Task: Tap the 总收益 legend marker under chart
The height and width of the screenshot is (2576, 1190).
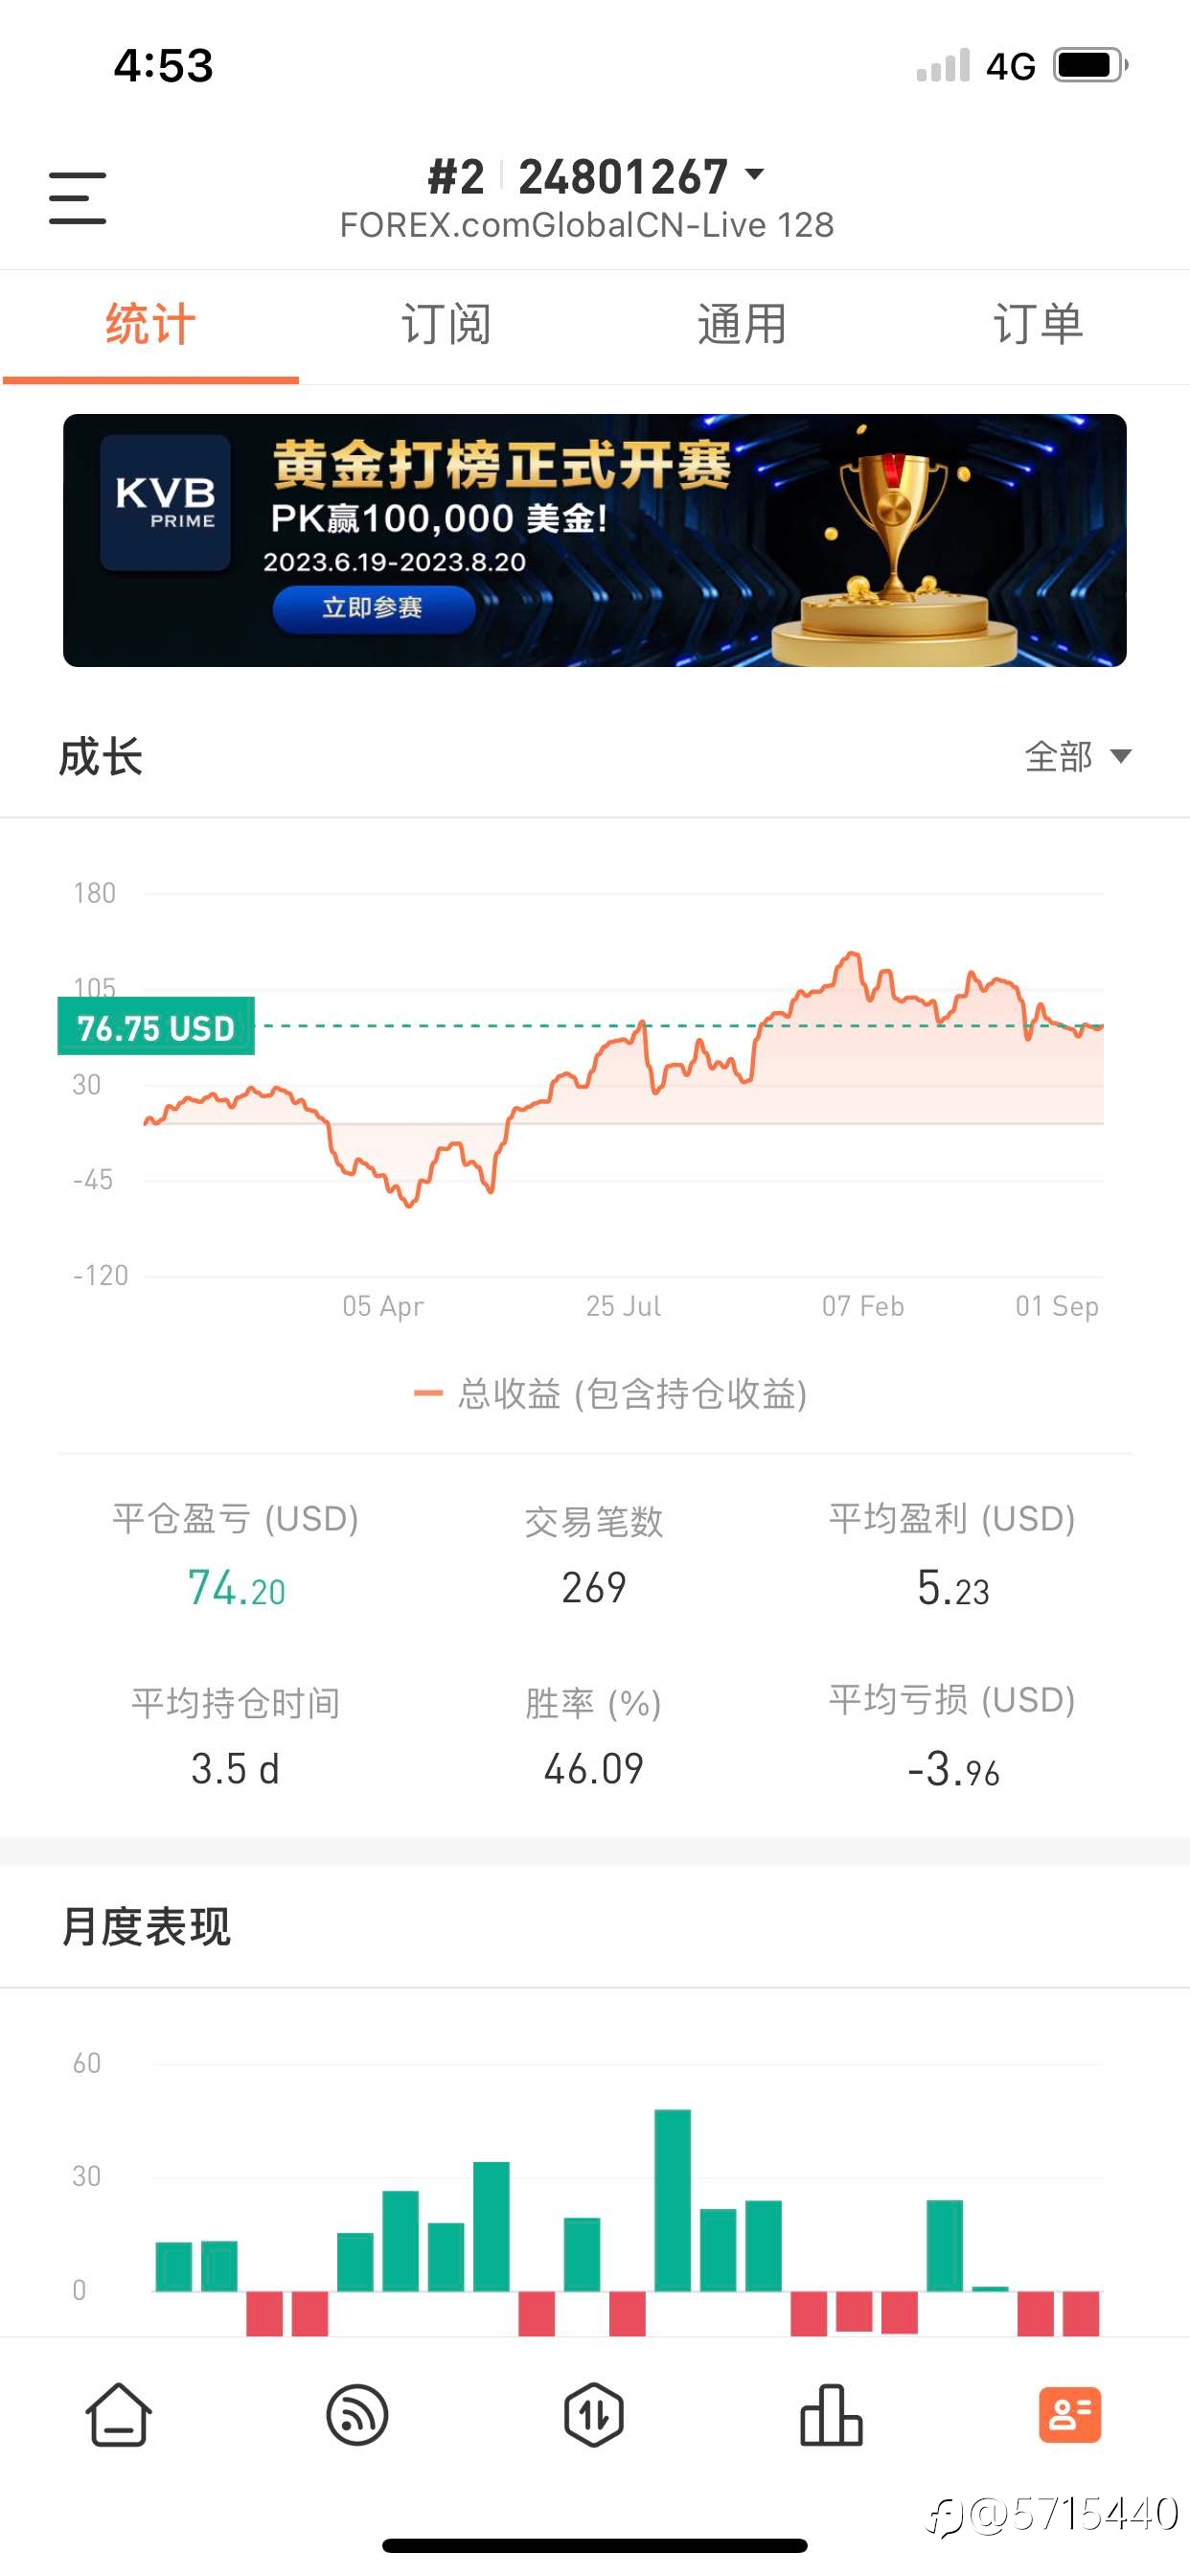Action: (428, 1393)
